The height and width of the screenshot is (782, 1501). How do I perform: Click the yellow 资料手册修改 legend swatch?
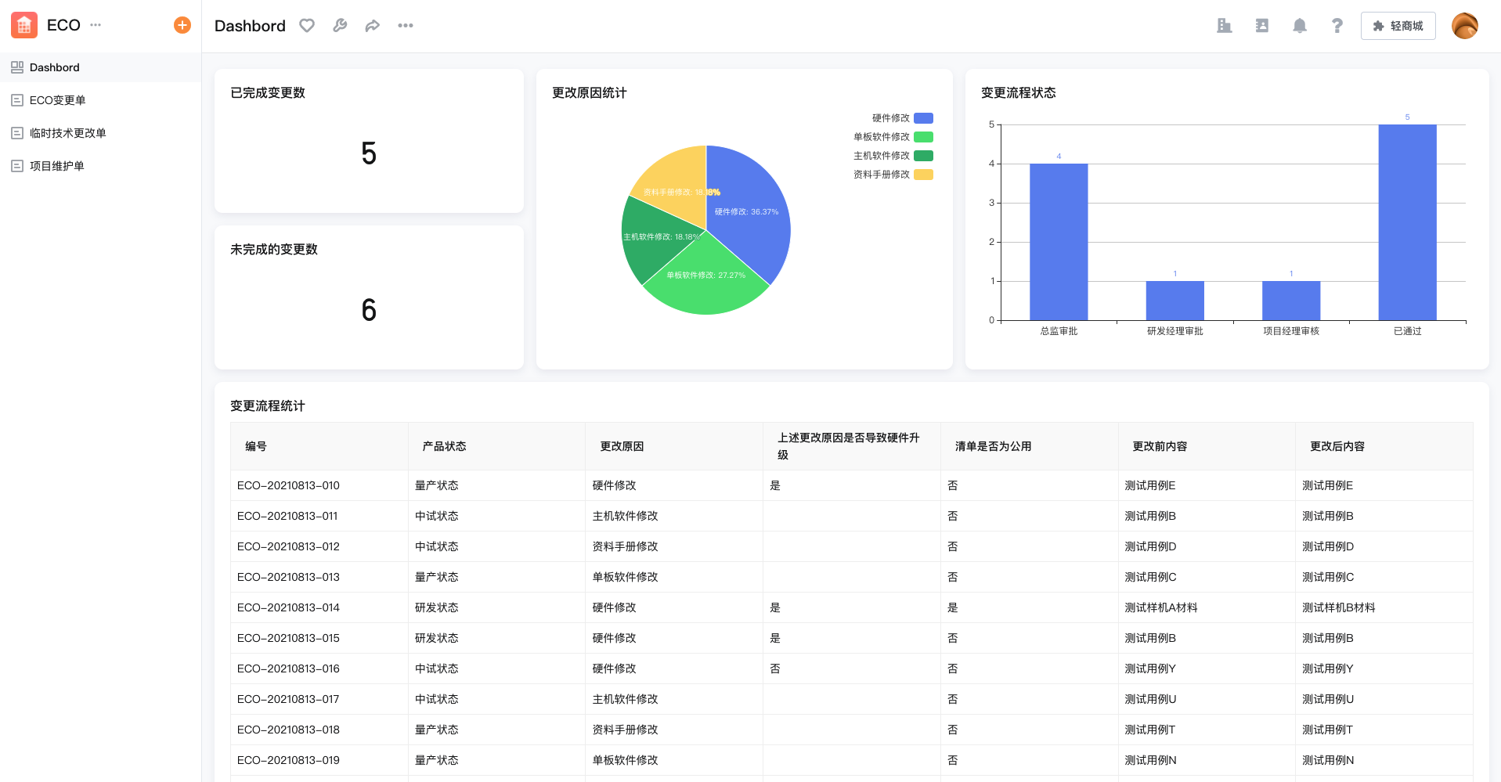[x=924, y=175]
